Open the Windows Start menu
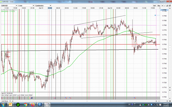Viewport: 172px width, 107px height. coord(3,105)
